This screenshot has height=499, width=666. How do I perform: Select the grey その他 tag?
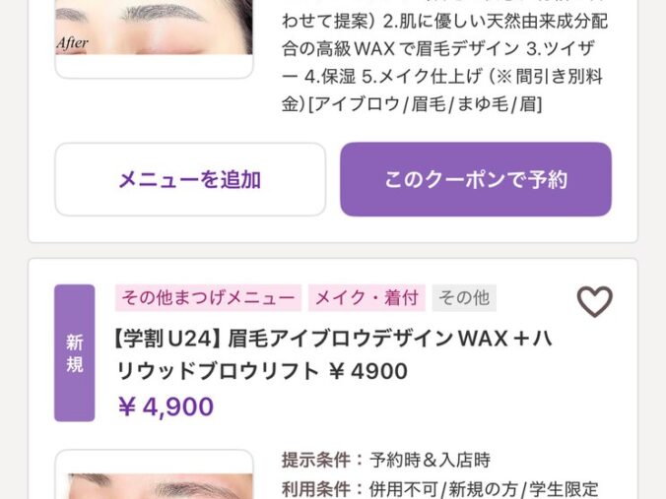coord(464,297)
